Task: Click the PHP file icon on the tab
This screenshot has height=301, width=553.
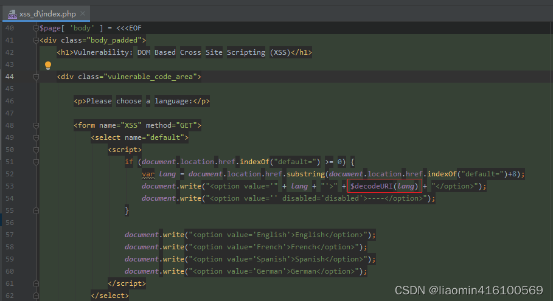Action: click(x=12, y=14)
